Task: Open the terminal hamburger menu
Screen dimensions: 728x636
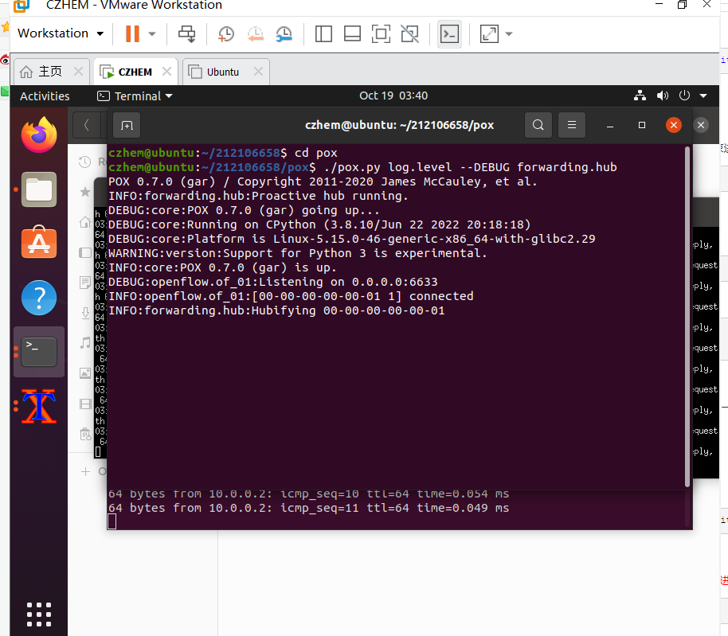Action: (572, 125)
